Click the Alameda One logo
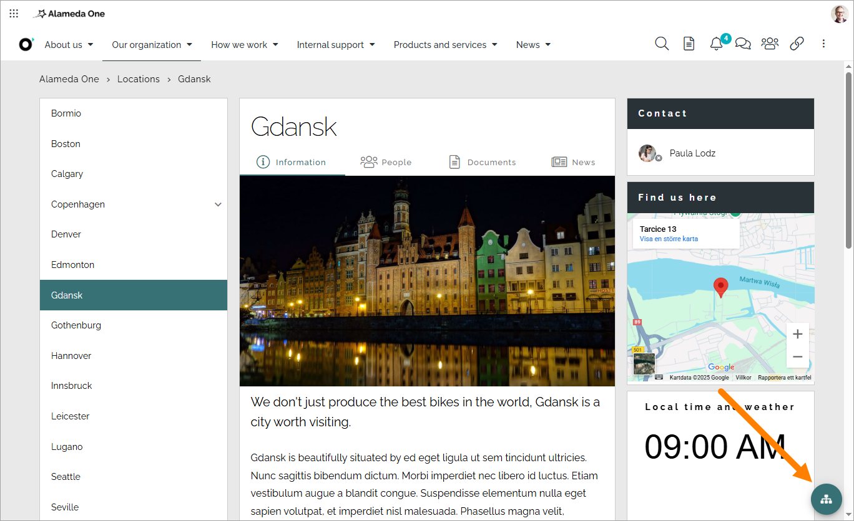Screen dimensions: 854x521 click(x=69, y=14)
